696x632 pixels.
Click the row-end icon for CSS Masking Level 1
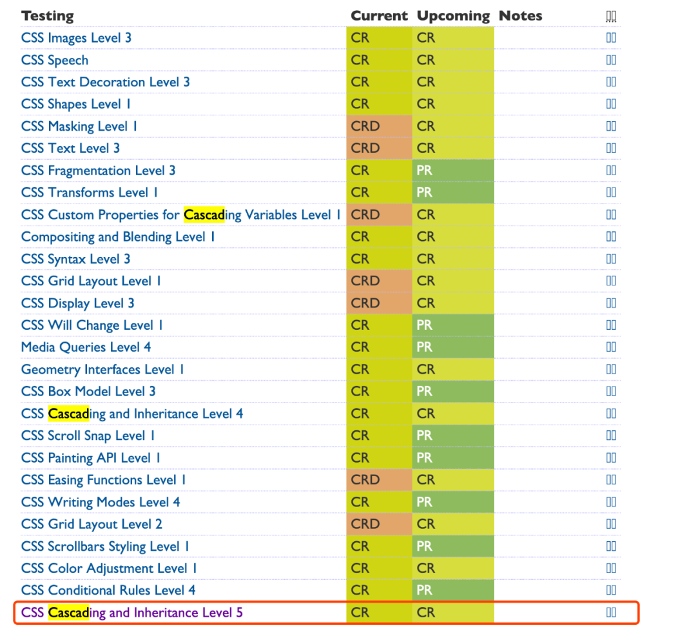click(x=611, y=126)
